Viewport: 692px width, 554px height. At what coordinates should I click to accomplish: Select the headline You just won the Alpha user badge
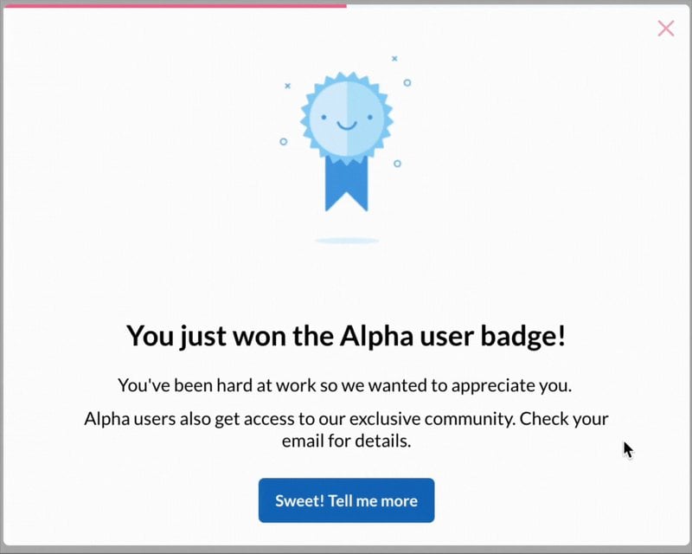coord(346,335)
